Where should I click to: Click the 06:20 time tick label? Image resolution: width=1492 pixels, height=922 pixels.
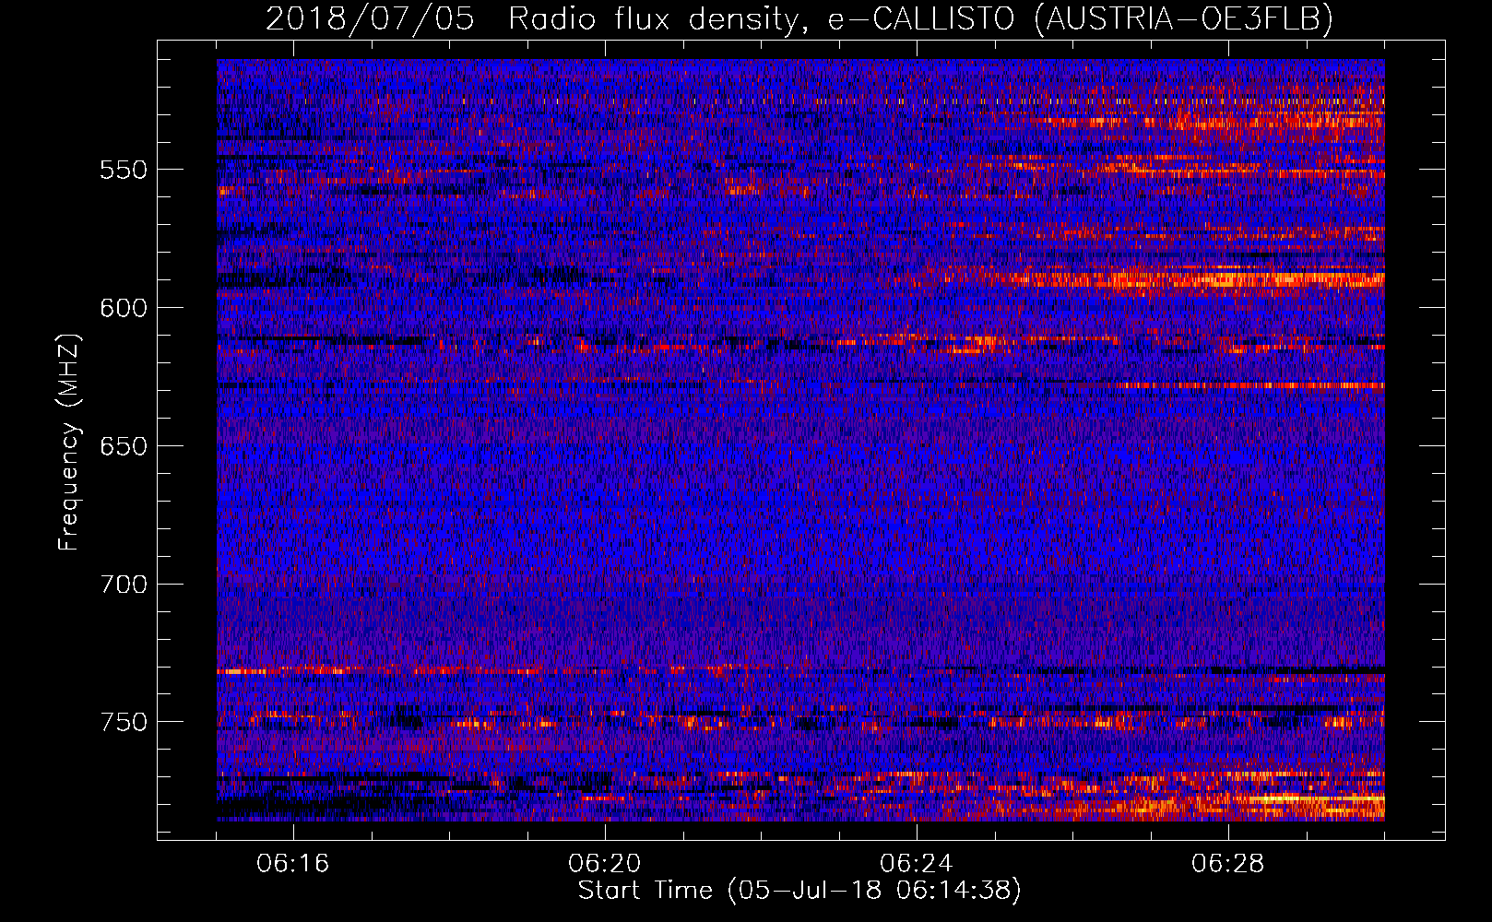(x=605, y=864)
